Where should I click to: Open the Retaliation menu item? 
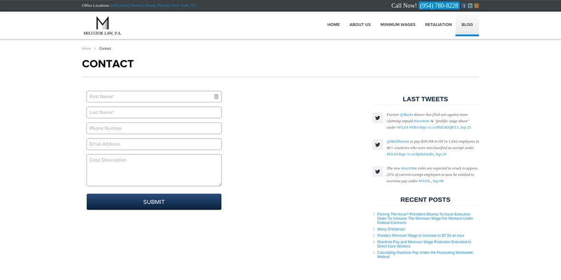[x=438, y=25]
